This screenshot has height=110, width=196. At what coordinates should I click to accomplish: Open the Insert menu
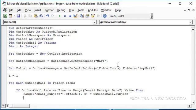click(38, 10)
